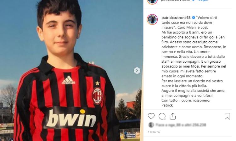View the list of altri 256.238 likes

tap(196, 125)
